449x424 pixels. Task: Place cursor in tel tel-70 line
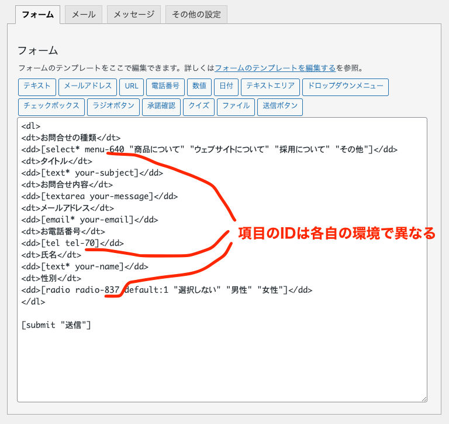click(72, 243)
